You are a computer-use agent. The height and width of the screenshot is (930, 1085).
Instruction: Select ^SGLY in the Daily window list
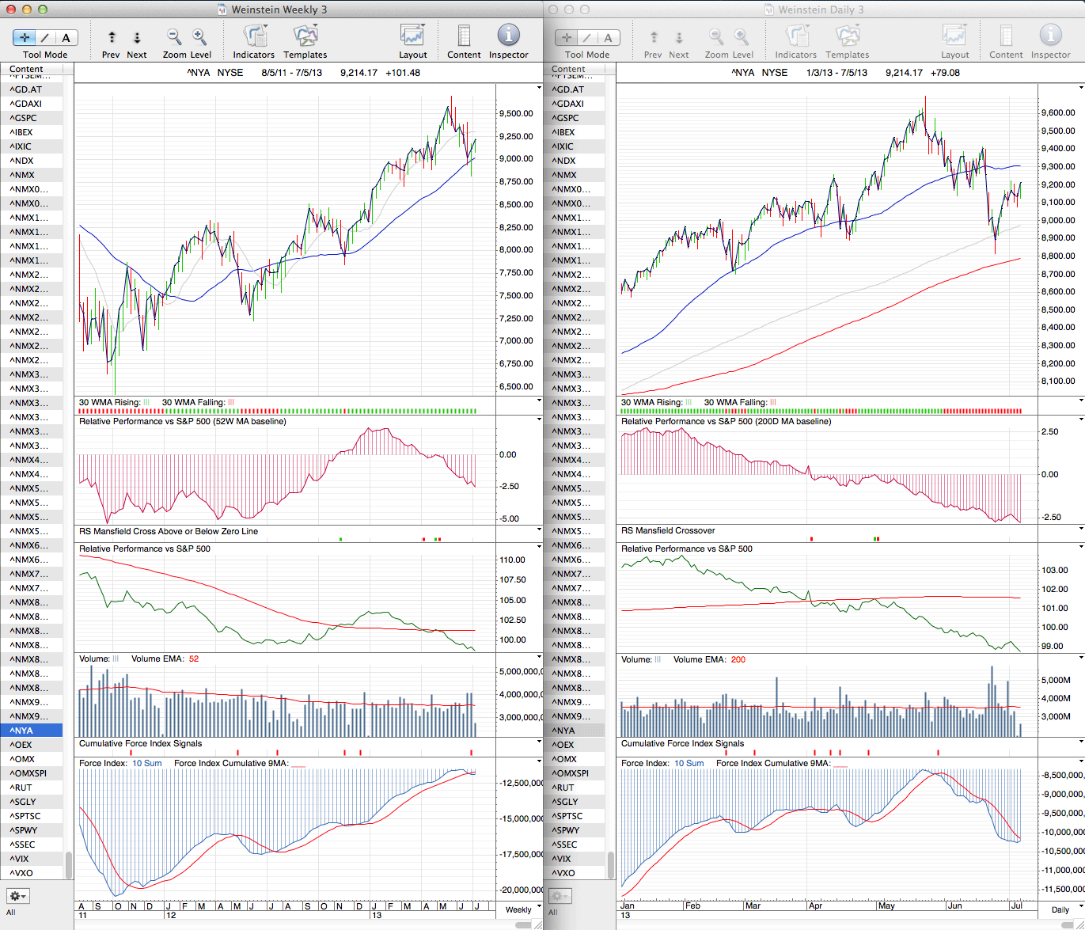574,802
